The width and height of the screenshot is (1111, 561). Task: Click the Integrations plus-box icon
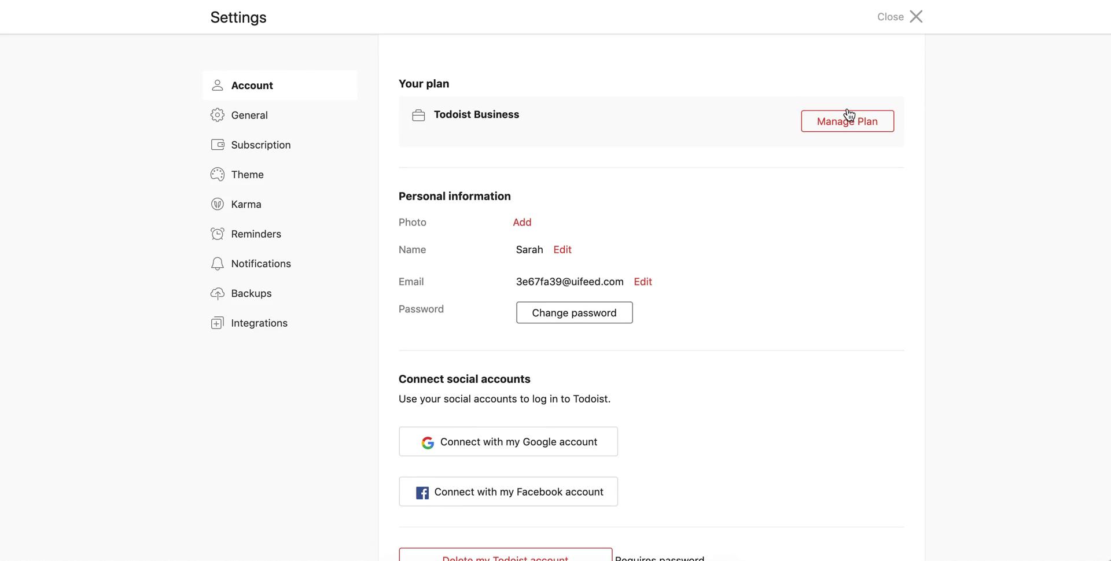coord(218,323)
